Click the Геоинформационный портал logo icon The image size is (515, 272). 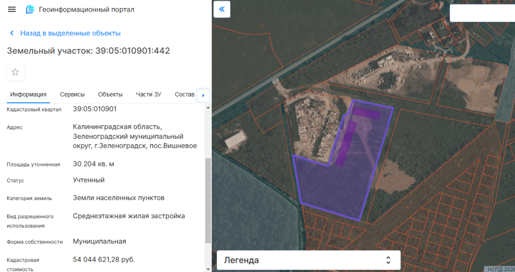(30, 10)
